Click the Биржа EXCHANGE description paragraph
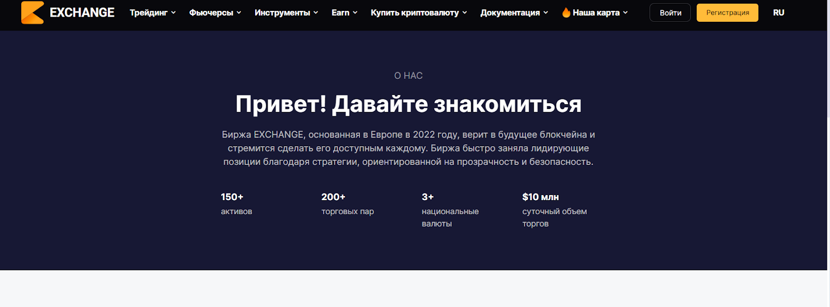This screenshot has width=830, height=307. (x=408, y=148)
